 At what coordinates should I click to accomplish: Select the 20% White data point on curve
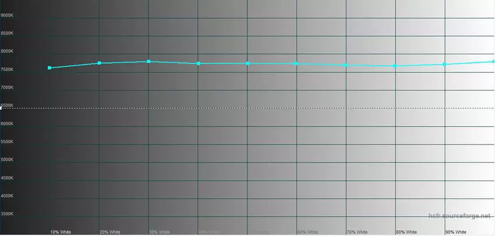pos(100,63)
